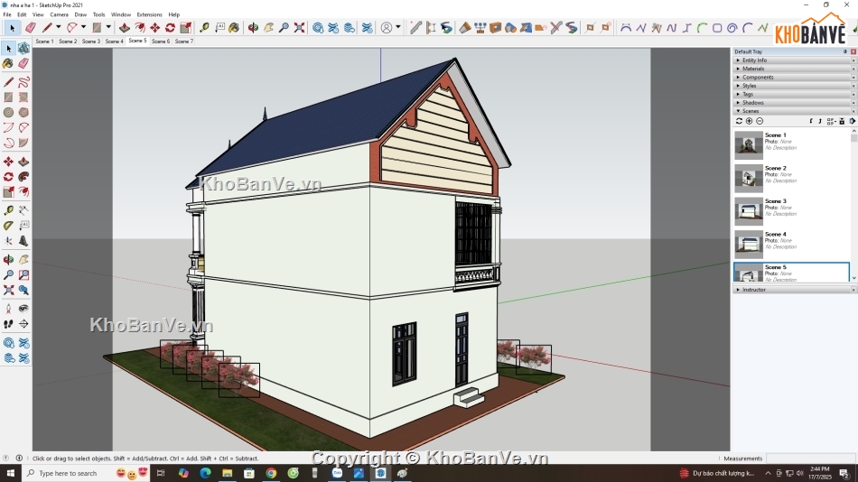
Task: Select the Position Camera tool
Action: [x=8, y=309]
